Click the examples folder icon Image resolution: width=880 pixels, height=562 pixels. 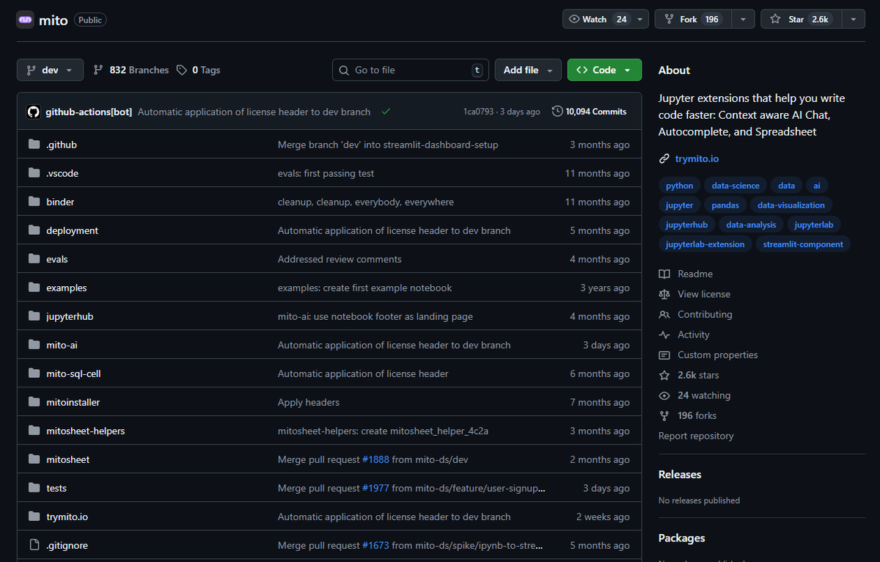click(x=34, y=288)
